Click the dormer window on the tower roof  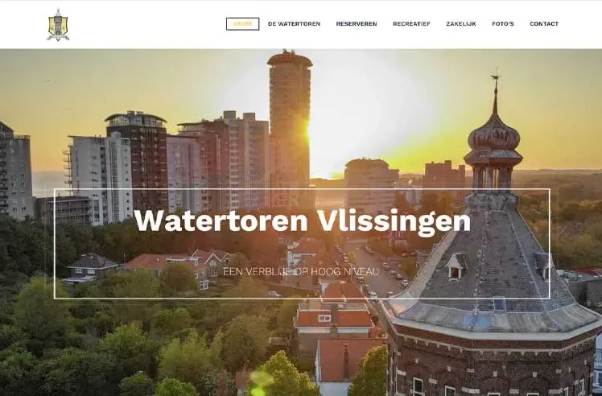[456, 266]
